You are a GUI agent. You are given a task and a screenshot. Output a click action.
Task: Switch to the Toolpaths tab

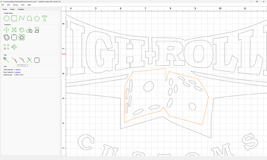[x=21, y=9]
